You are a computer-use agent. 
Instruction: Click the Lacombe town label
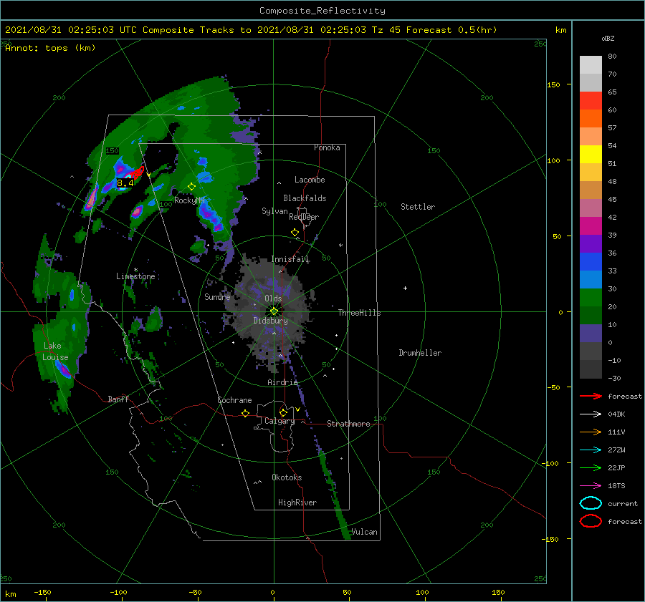(x=310, y=180)
